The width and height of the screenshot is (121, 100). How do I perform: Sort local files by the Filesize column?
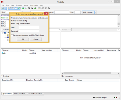25,50
